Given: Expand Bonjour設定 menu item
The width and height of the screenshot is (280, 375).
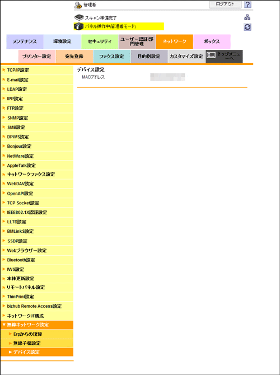Looking at the screenshot, I should tap(37, 147).
